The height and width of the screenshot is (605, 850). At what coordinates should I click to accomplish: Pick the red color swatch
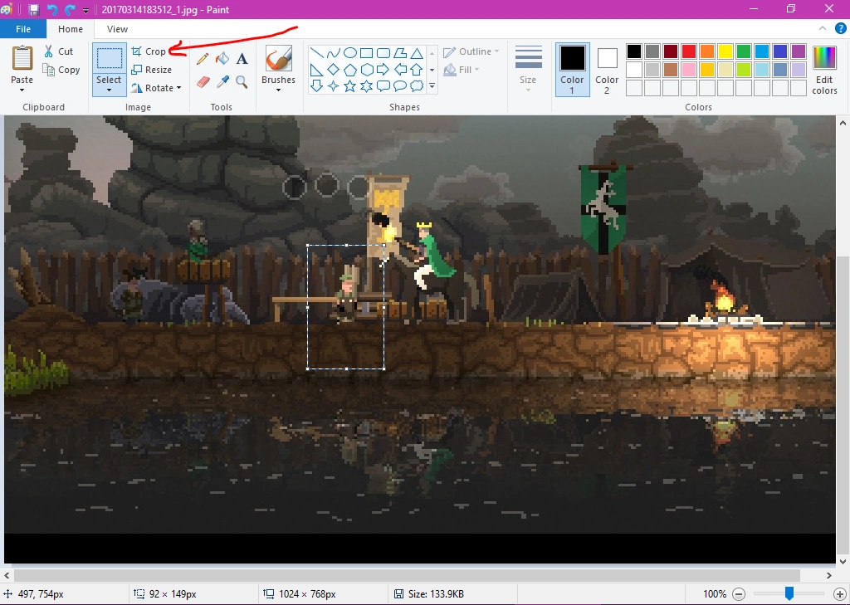pyautogui.click(x=689, y=51)
